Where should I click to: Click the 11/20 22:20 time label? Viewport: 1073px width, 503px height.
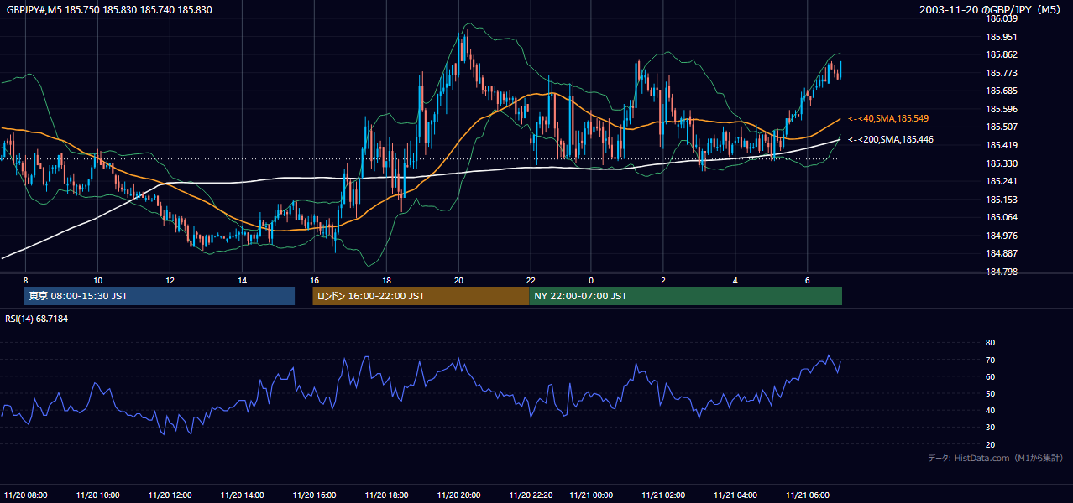[531, 495]
